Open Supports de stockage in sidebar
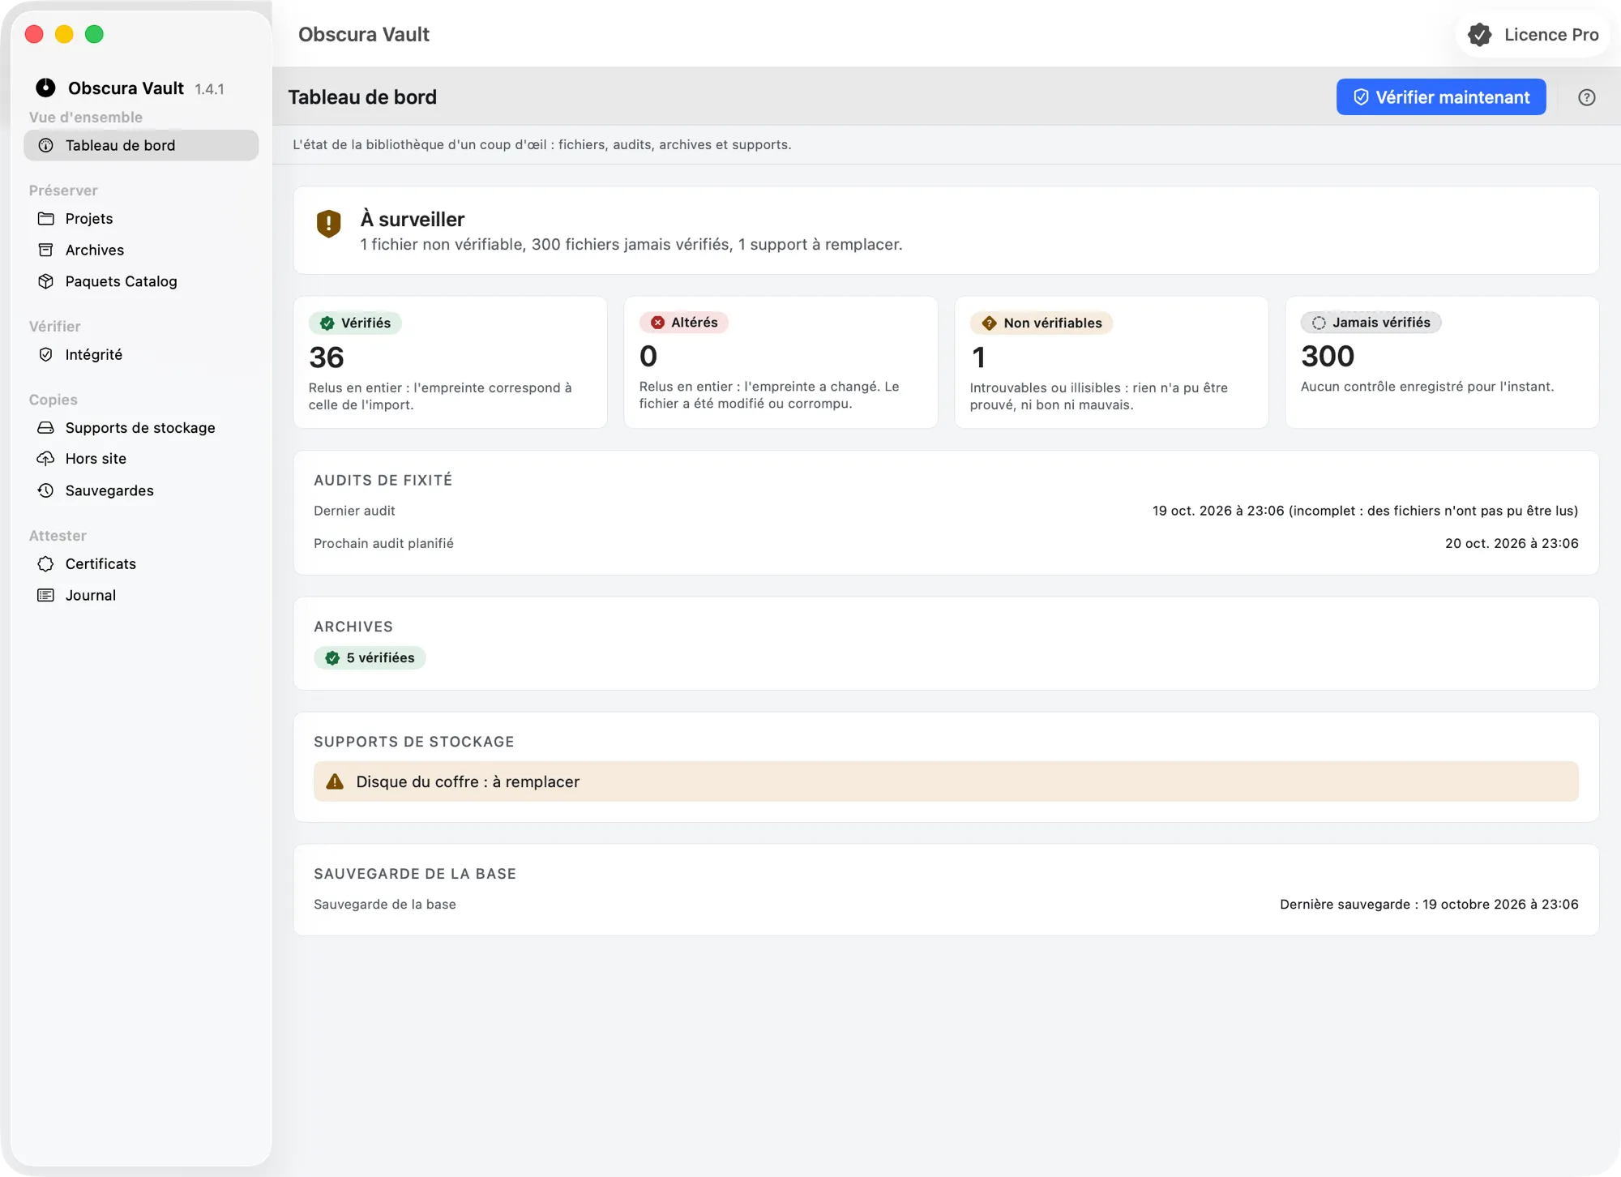 click(x=141, y=427)
